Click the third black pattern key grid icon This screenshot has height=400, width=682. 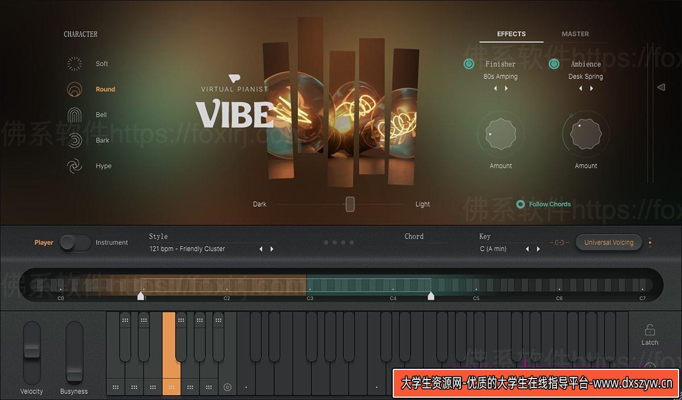pos(181,321)
